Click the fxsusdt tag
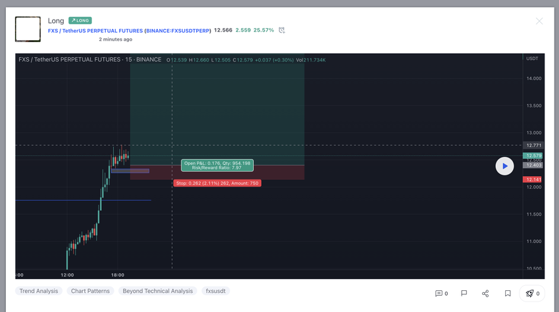Viewport: 559px width, 312px height. 216,291
